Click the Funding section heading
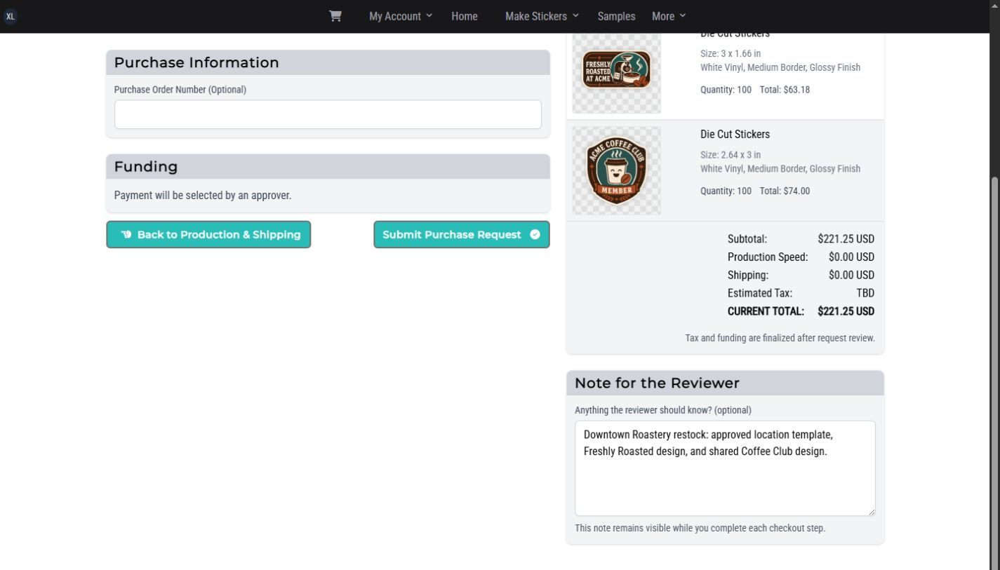Screen dimensions: 1000x570 [x=146, y=167]
